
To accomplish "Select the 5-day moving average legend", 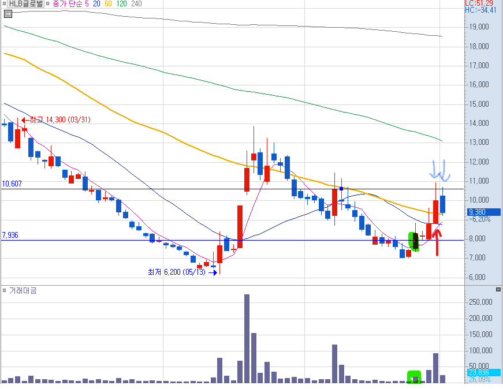I will [x=87, y=4].
